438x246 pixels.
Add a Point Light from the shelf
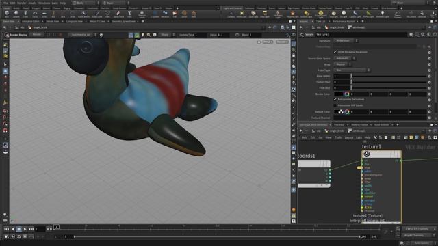tap(242, 14)
